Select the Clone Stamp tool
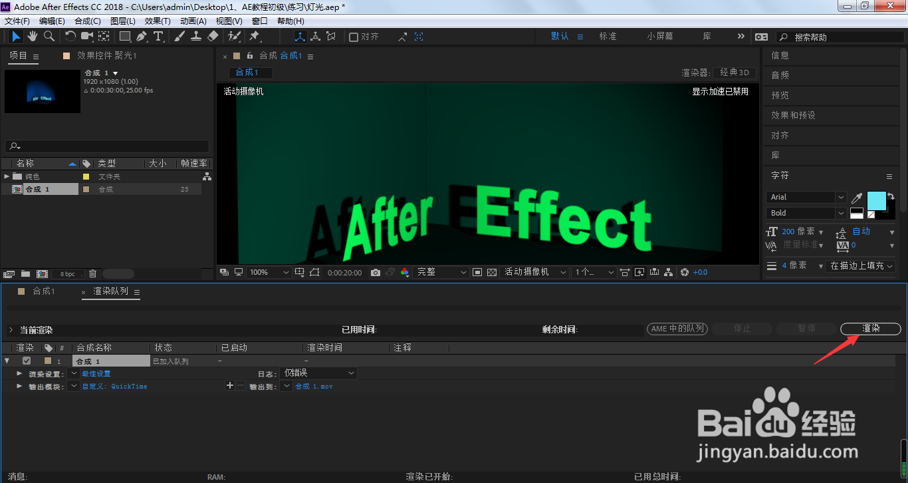The width and height of the screenshot is (908, 483). click(x=196, y=37)
